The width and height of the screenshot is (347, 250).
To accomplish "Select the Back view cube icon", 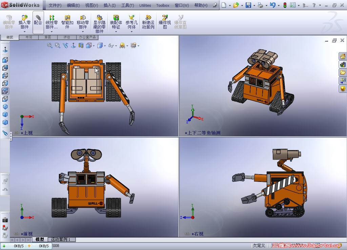I will 5,68.
